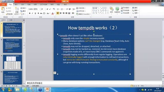Toggle text shadow
164x92 pixels.
pos(38,13)
